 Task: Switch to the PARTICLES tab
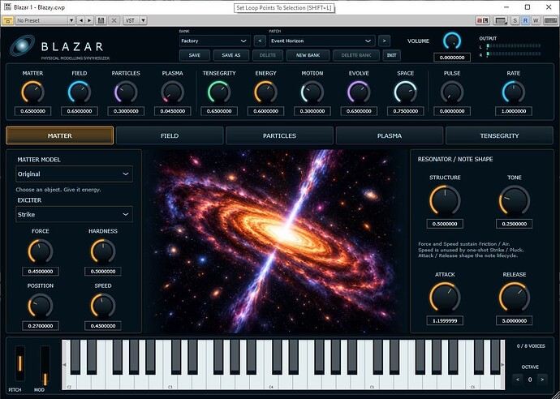[x=279, y=135]
